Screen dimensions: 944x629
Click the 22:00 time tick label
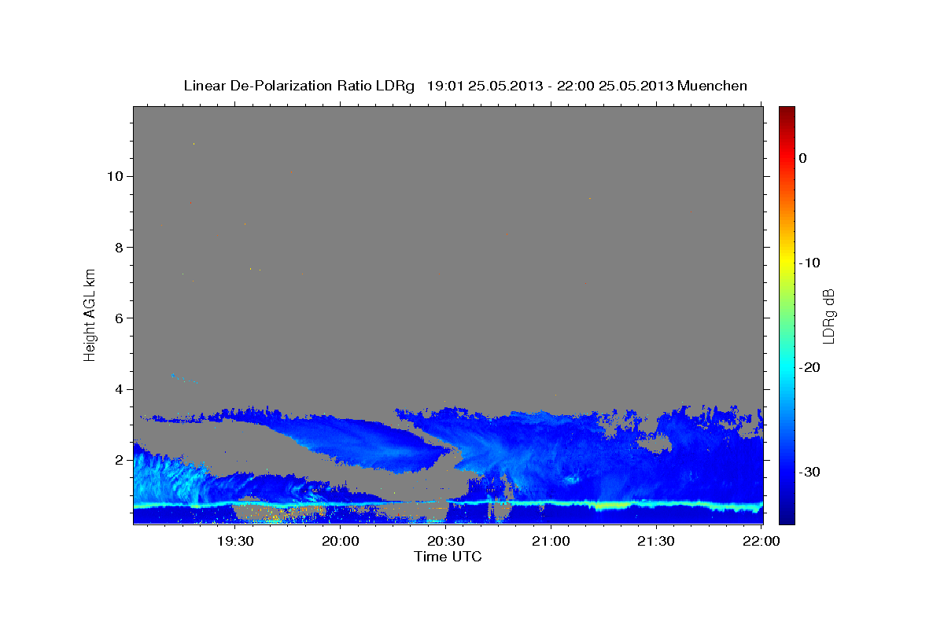(761, 542)
